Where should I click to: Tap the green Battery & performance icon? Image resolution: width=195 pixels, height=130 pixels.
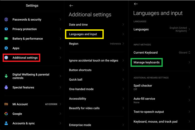[x=6, y=38]
